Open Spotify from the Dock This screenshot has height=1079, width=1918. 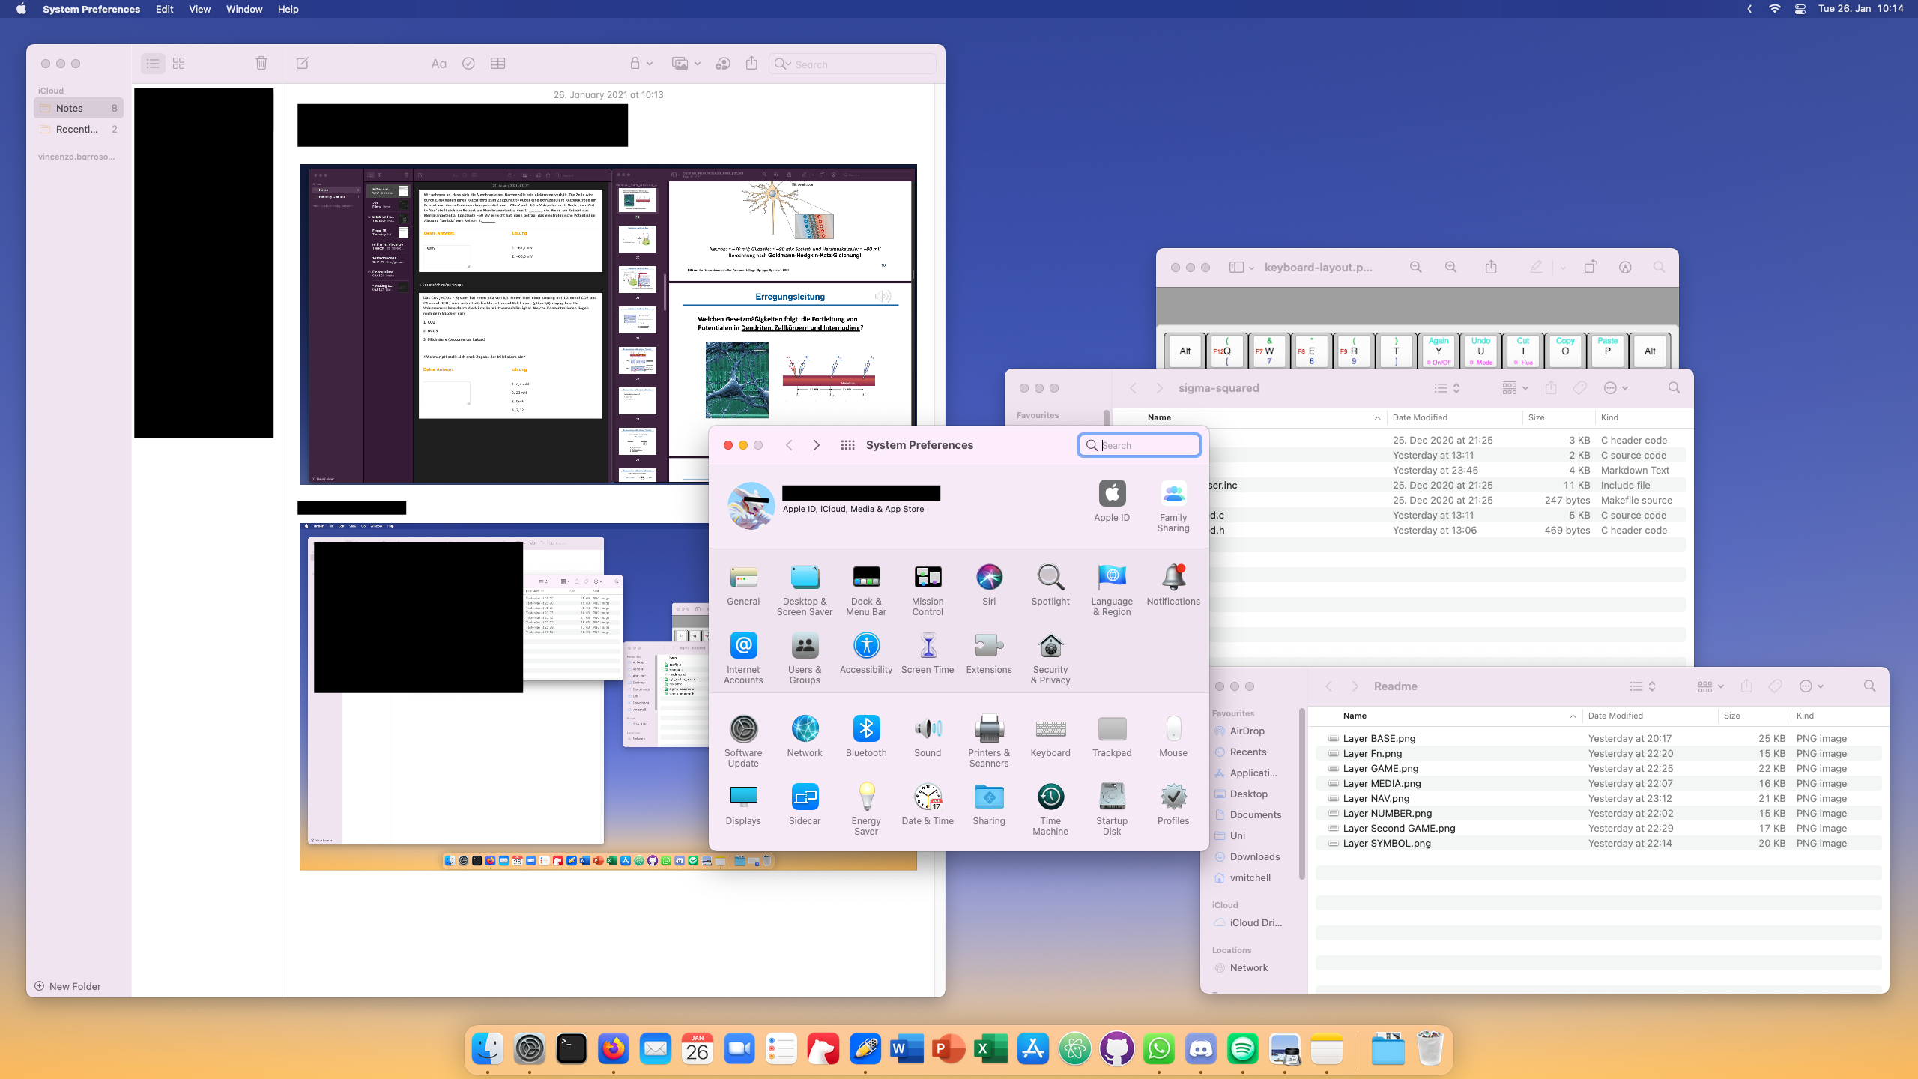pyautogui.click(x=1243, y=1049)
